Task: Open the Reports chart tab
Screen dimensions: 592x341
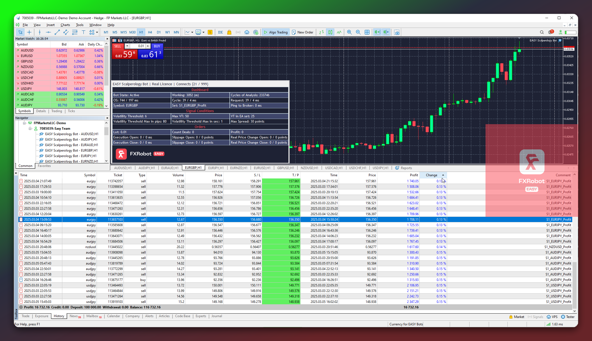Action: point(403,168)
